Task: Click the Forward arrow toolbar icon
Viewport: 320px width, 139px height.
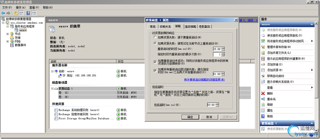Action: point(8,13)
